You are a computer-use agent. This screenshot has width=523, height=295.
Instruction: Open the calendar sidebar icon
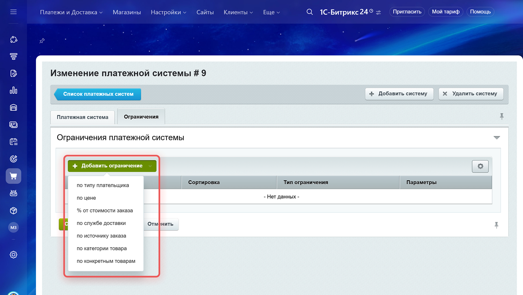click(x=13, y=142)
